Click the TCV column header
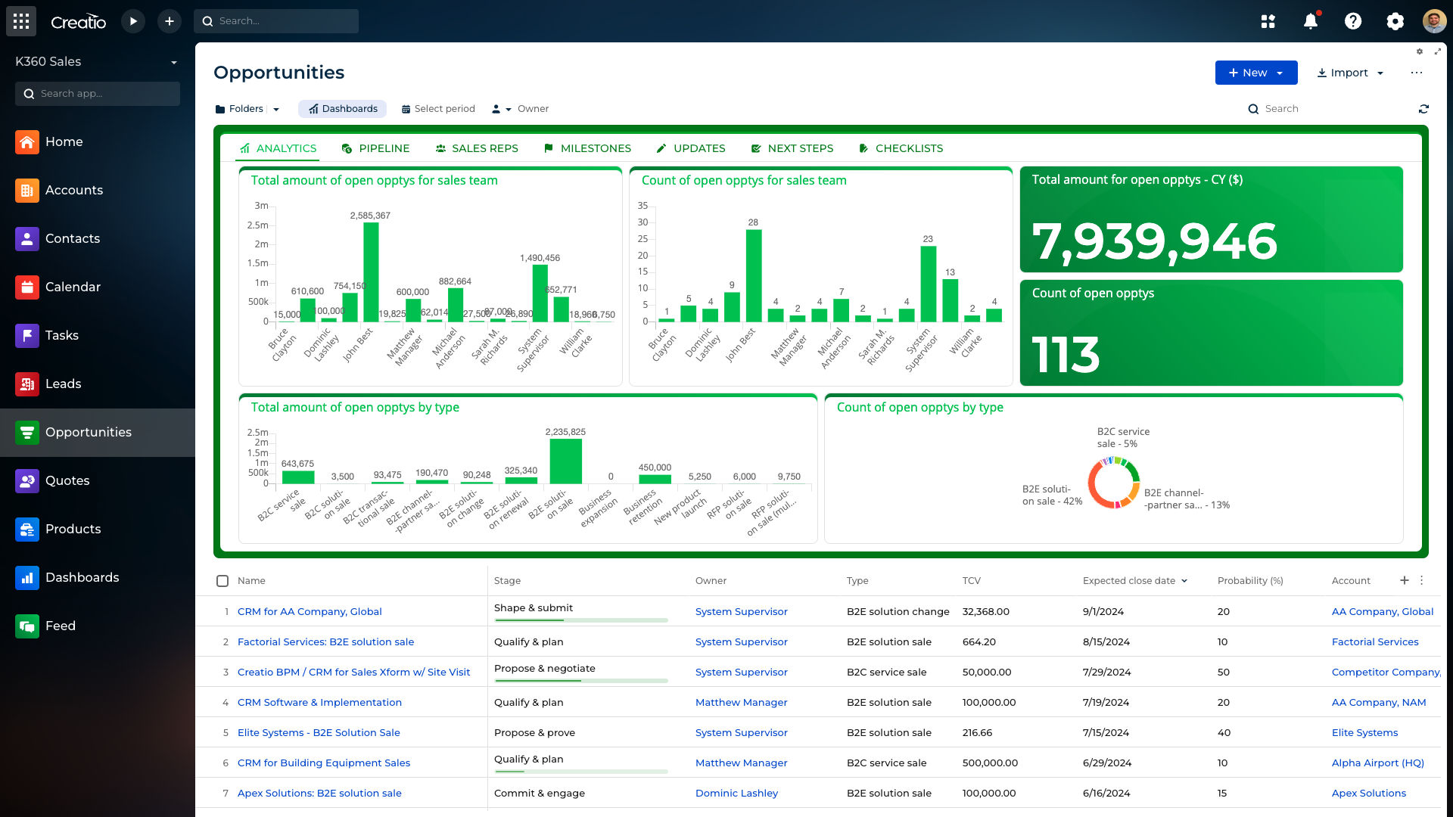1453x817 pixels. (x=972, y=581)
